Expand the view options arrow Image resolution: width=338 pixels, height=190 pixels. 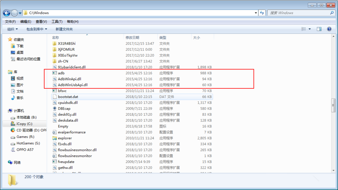310,29
